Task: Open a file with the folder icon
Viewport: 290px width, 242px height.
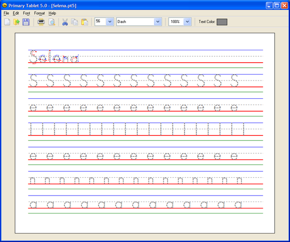Action: [17, 22]
